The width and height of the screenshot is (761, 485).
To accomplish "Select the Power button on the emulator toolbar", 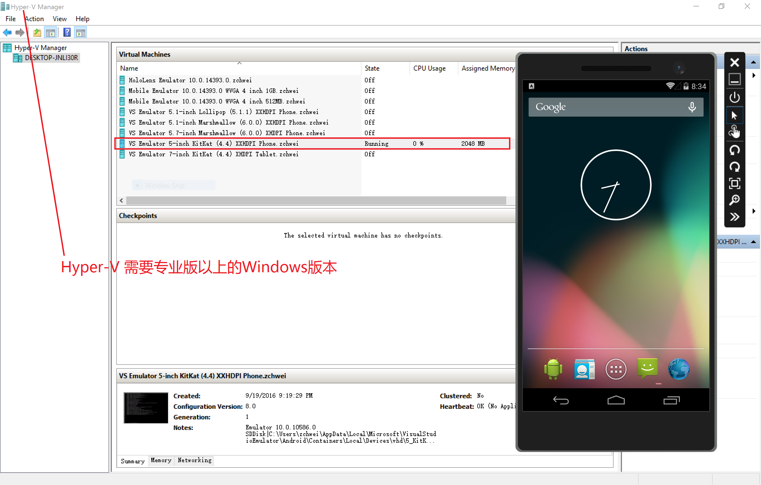I will (735, 97).
